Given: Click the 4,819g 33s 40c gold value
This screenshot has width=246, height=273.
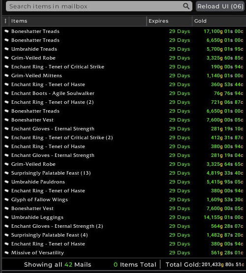Looking at the screenshot, I should [225, 173].
